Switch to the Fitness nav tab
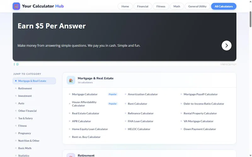The height and width of the screenshot is (157, 252). [161, 6]
